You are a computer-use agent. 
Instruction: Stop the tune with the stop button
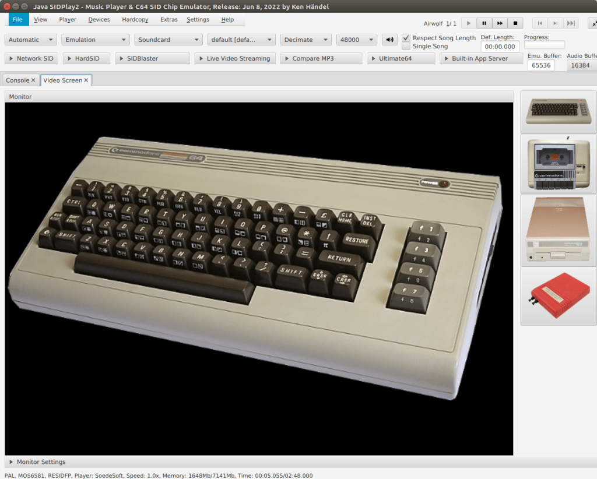coord(515,23)
